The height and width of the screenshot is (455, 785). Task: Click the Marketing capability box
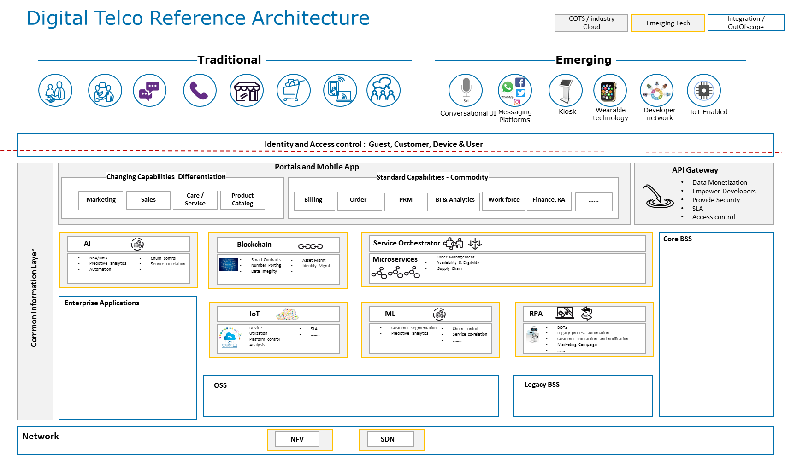(100, 200)
